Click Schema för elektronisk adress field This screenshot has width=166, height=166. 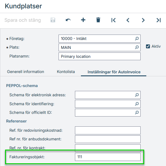coord(108,95)
